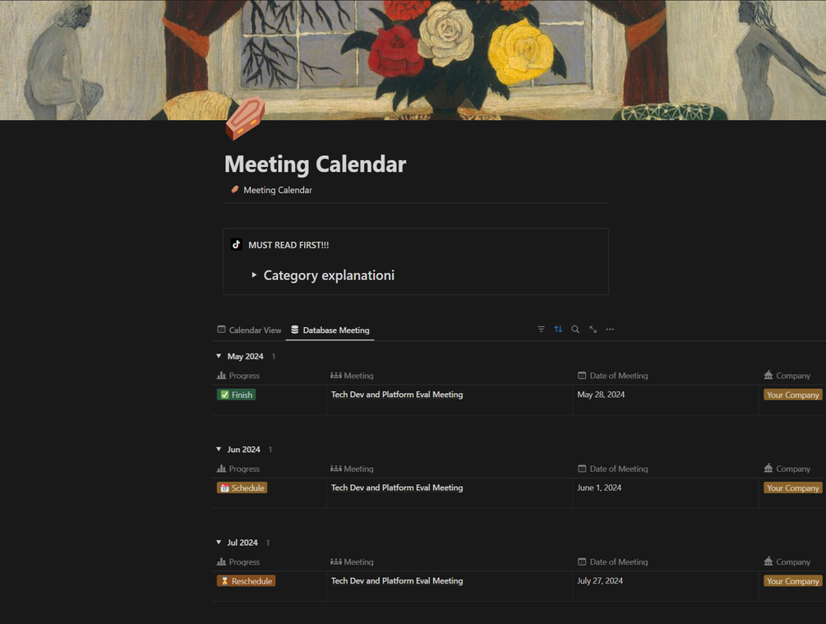This screenshot has width=826, height=624.
Task: Click the Your Company tag in July row
Action: click(x=792, y=581)
